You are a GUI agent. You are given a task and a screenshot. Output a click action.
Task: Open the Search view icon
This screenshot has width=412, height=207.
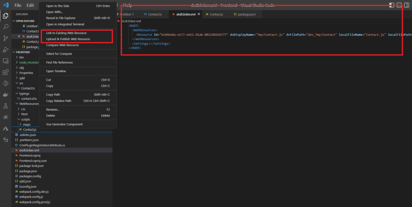coord(6,27)
